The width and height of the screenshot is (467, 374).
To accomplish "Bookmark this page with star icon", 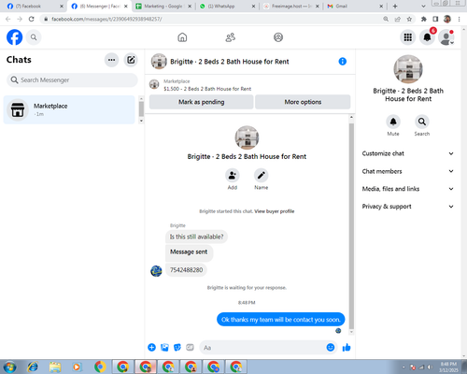I will [x=409, y=19].
